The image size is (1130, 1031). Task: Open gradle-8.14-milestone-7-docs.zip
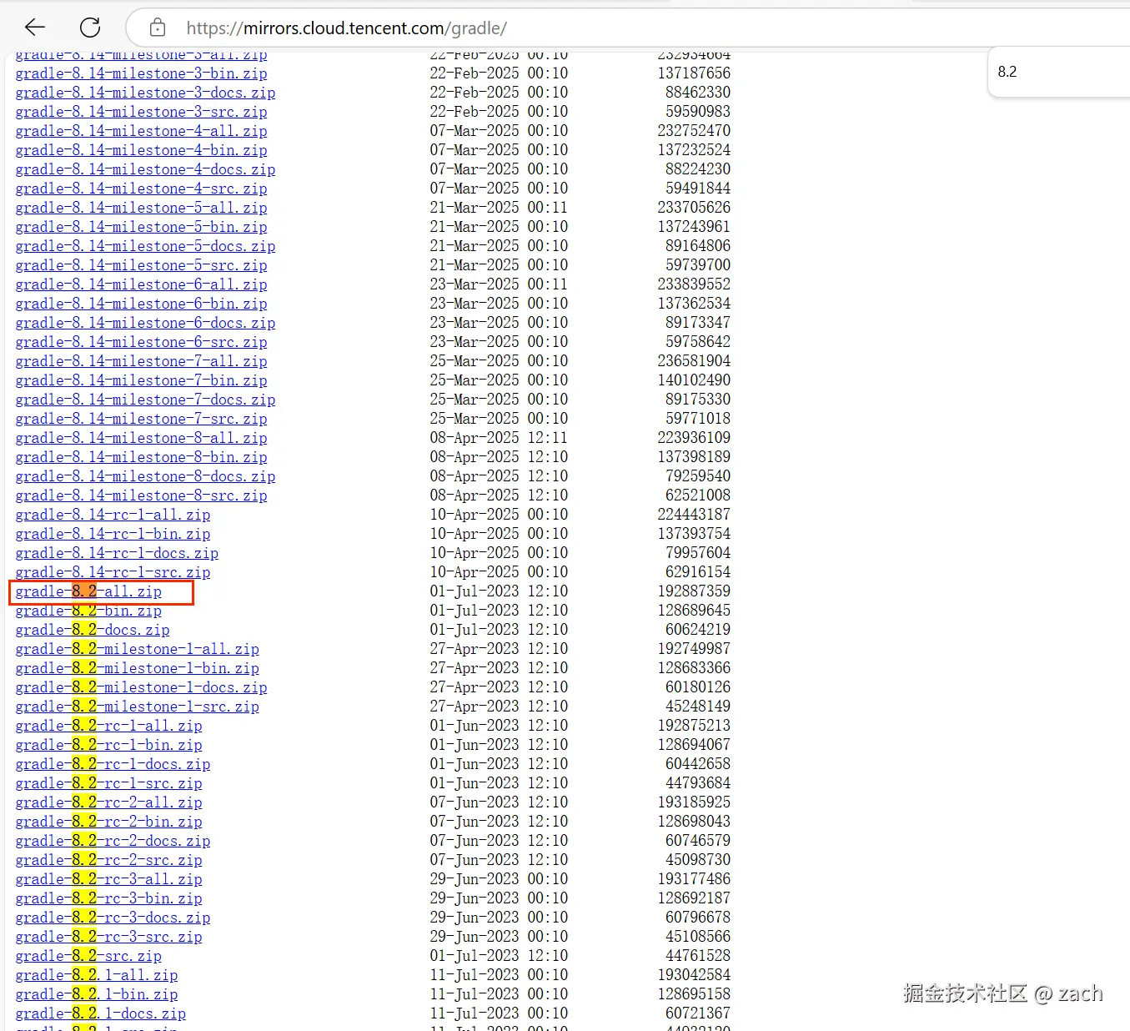pyautogui.click(x=145, y=400)
